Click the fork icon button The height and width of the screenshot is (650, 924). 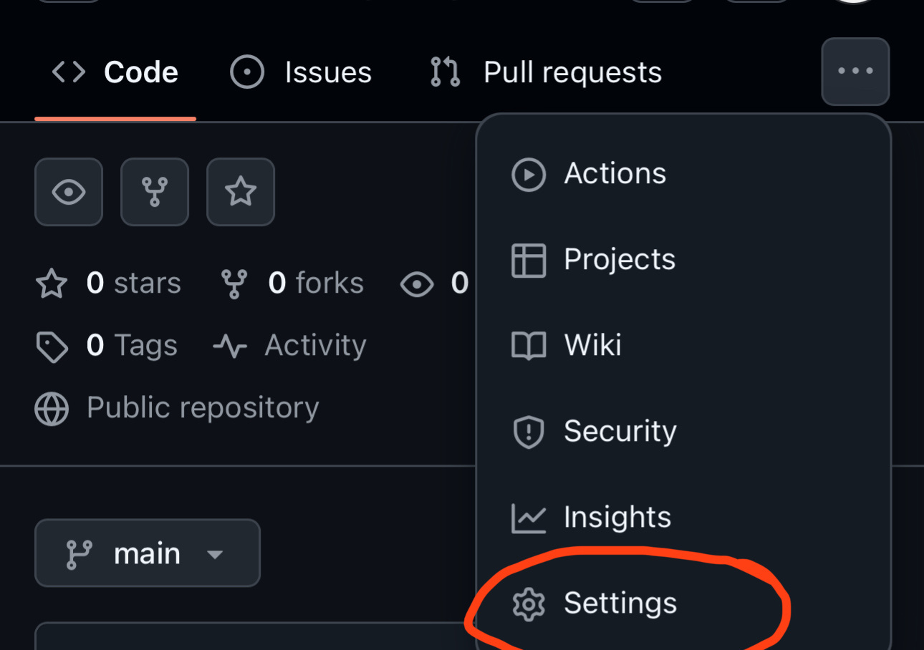pos(155,192)
